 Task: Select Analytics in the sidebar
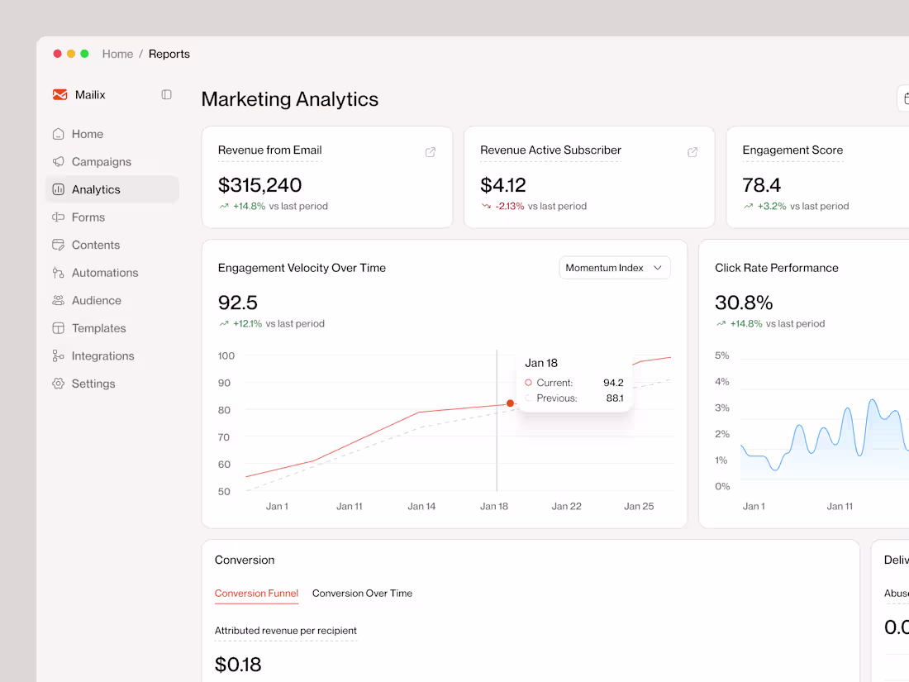pos(112,189)
